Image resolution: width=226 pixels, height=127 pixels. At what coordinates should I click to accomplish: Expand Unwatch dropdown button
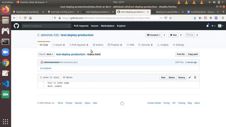tap(154, 35)
